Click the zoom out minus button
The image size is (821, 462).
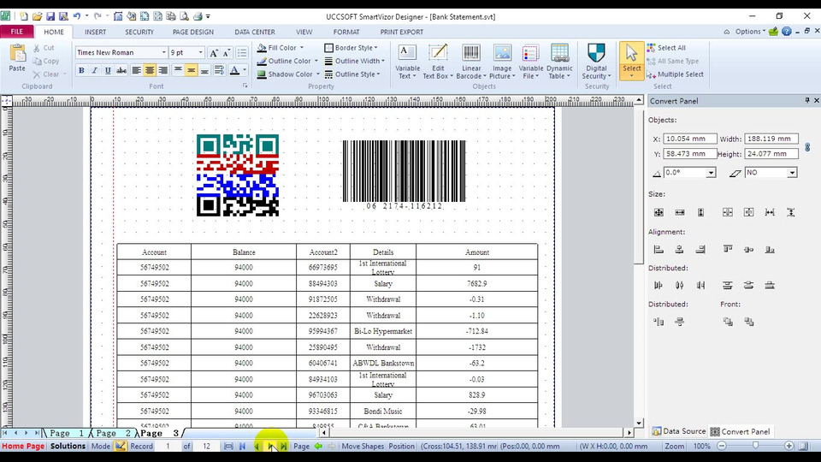pyautogui.click(x=722, y=446)
